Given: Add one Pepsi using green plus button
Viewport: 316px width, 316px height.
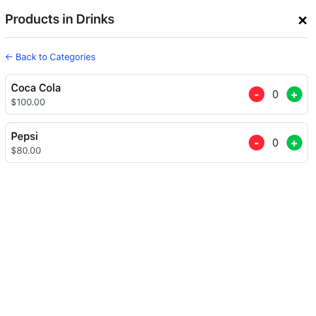Looking at the screenshot, I should coord(294,143).
